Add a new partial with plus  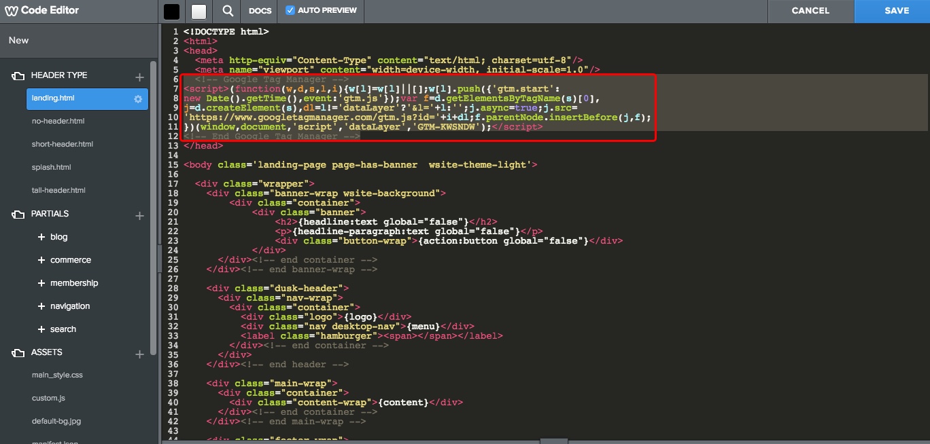point(139,216)
